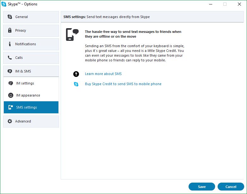This screenshot has height=194, width=247.
Task: Click the question mark help icon
Action: click(76, 74)
